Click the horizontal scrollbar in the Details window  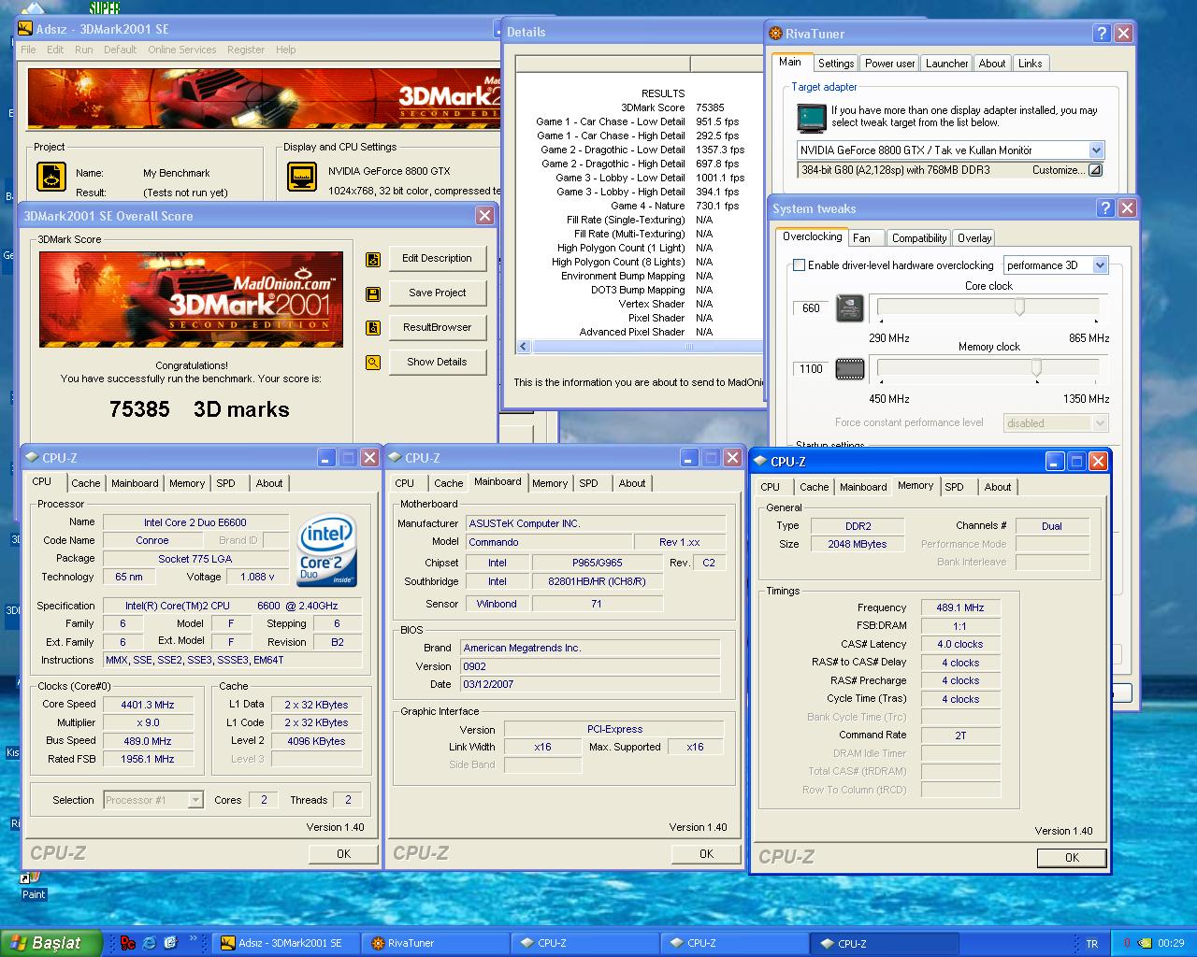[x=640, y=347]
